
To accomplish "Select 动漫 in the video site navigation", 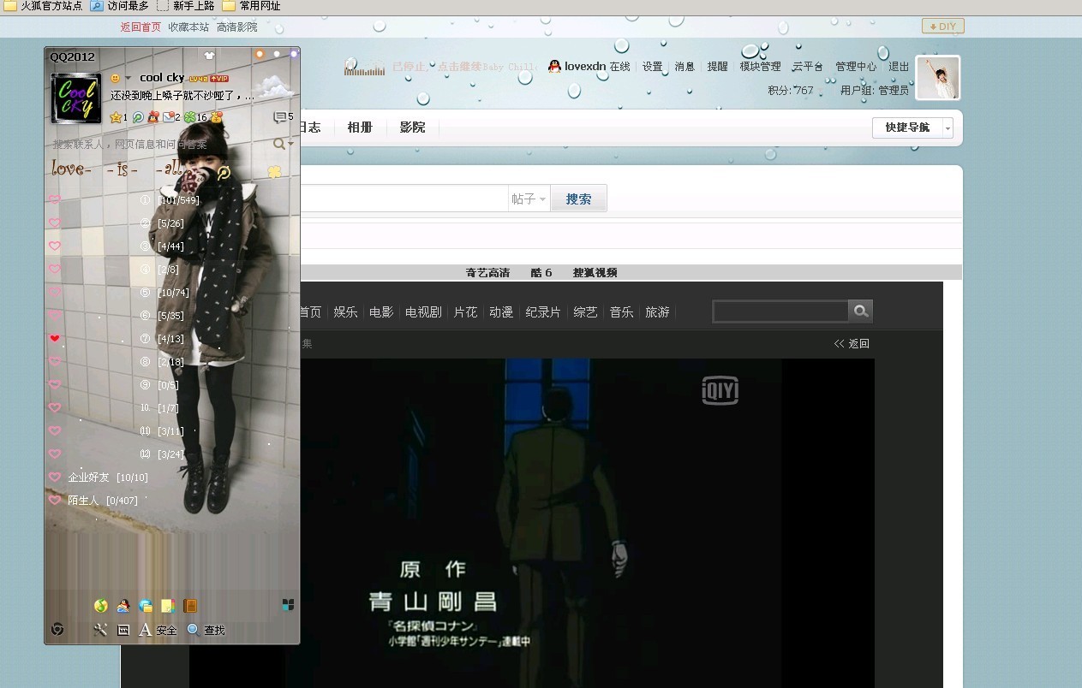I will click(x=500, y=311).
